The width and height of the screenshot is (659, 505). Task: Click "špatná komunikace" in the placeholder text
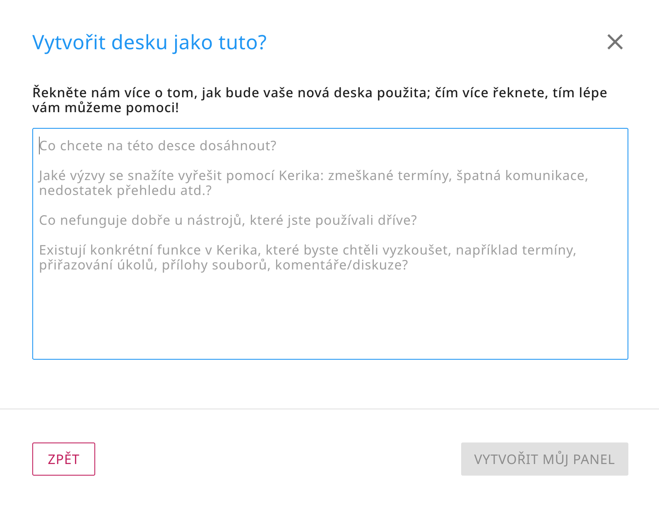522,176
